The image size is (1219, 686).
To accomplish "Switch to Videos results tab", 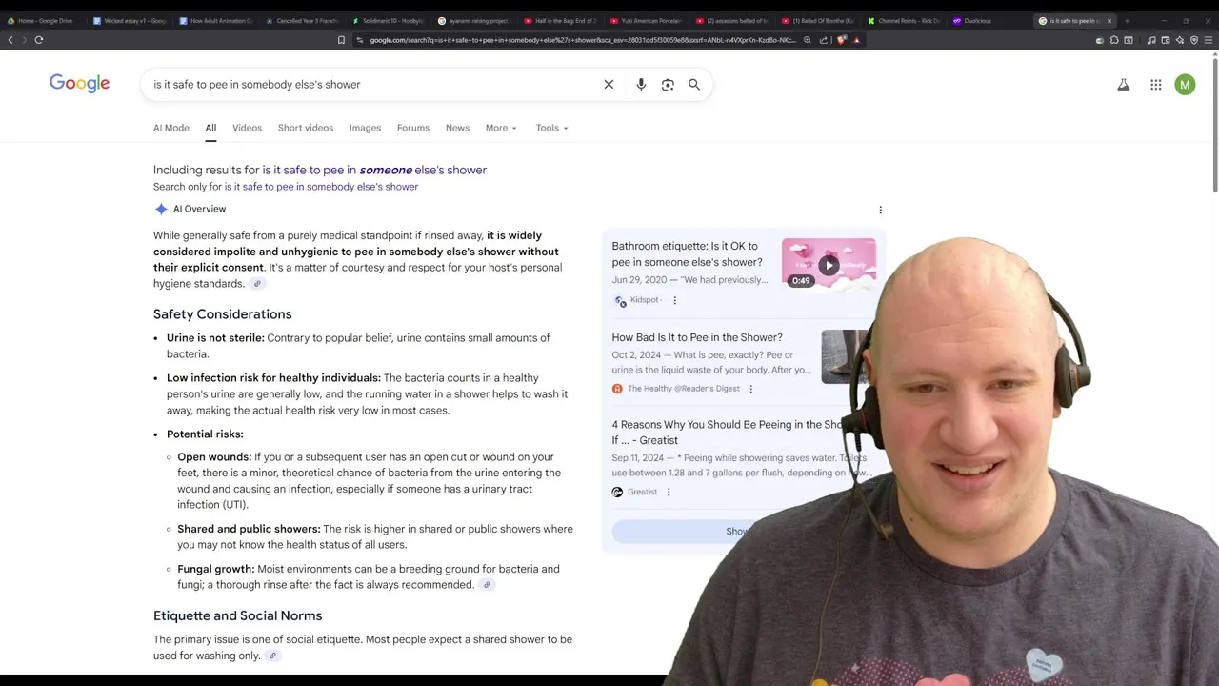I will [247, 128].
